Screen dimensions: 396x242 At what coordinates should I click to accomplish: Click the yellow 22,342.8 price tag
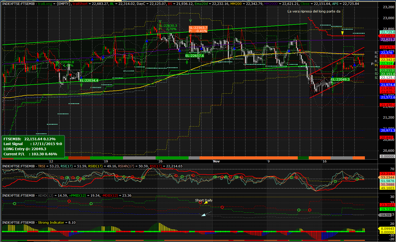coord(388,60)
